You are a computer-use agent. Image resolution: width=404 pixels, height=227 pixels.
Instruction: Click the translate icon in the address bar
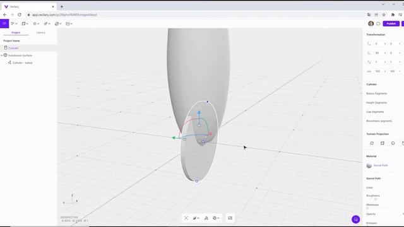click(369, 15)
